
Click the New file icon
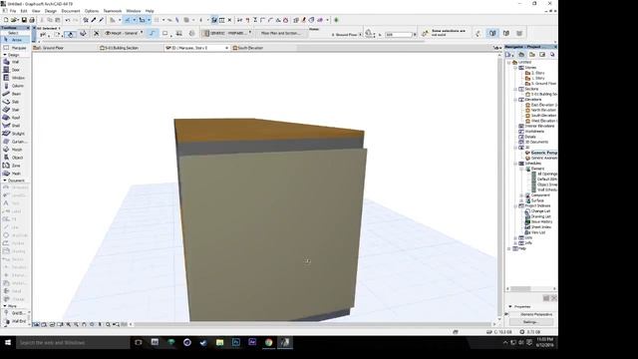click(6, 20)
